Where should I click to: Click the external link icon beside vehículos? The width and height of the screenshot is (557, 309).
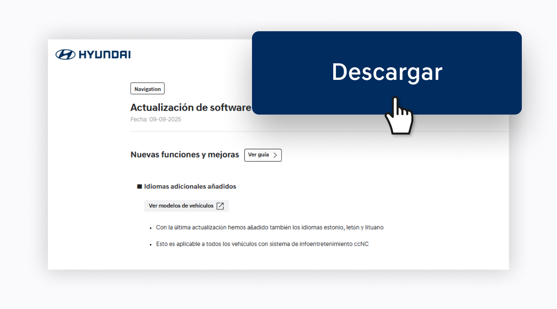(220, 206)
